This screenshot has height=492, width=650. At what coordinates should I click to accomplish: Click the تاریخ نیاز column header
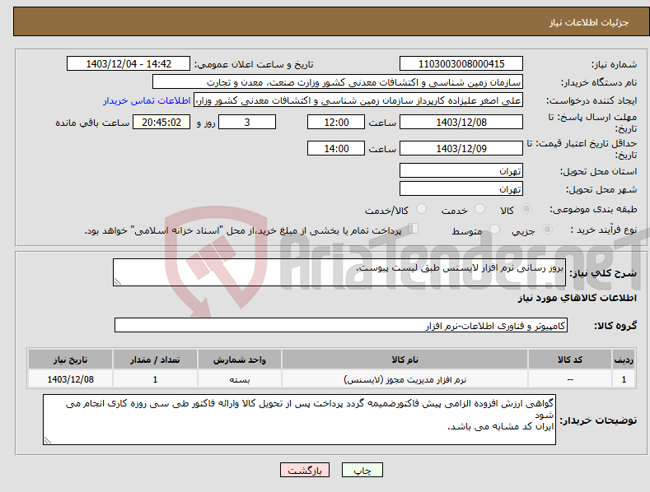click(71, 360)
